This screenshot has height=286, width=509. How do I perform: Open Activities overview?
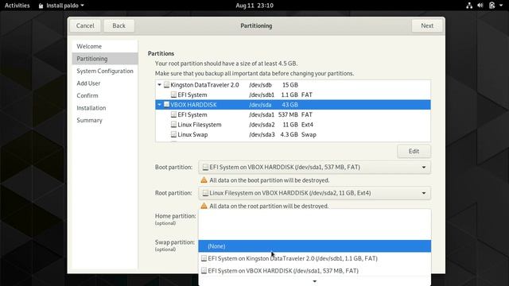click(17, 6)
